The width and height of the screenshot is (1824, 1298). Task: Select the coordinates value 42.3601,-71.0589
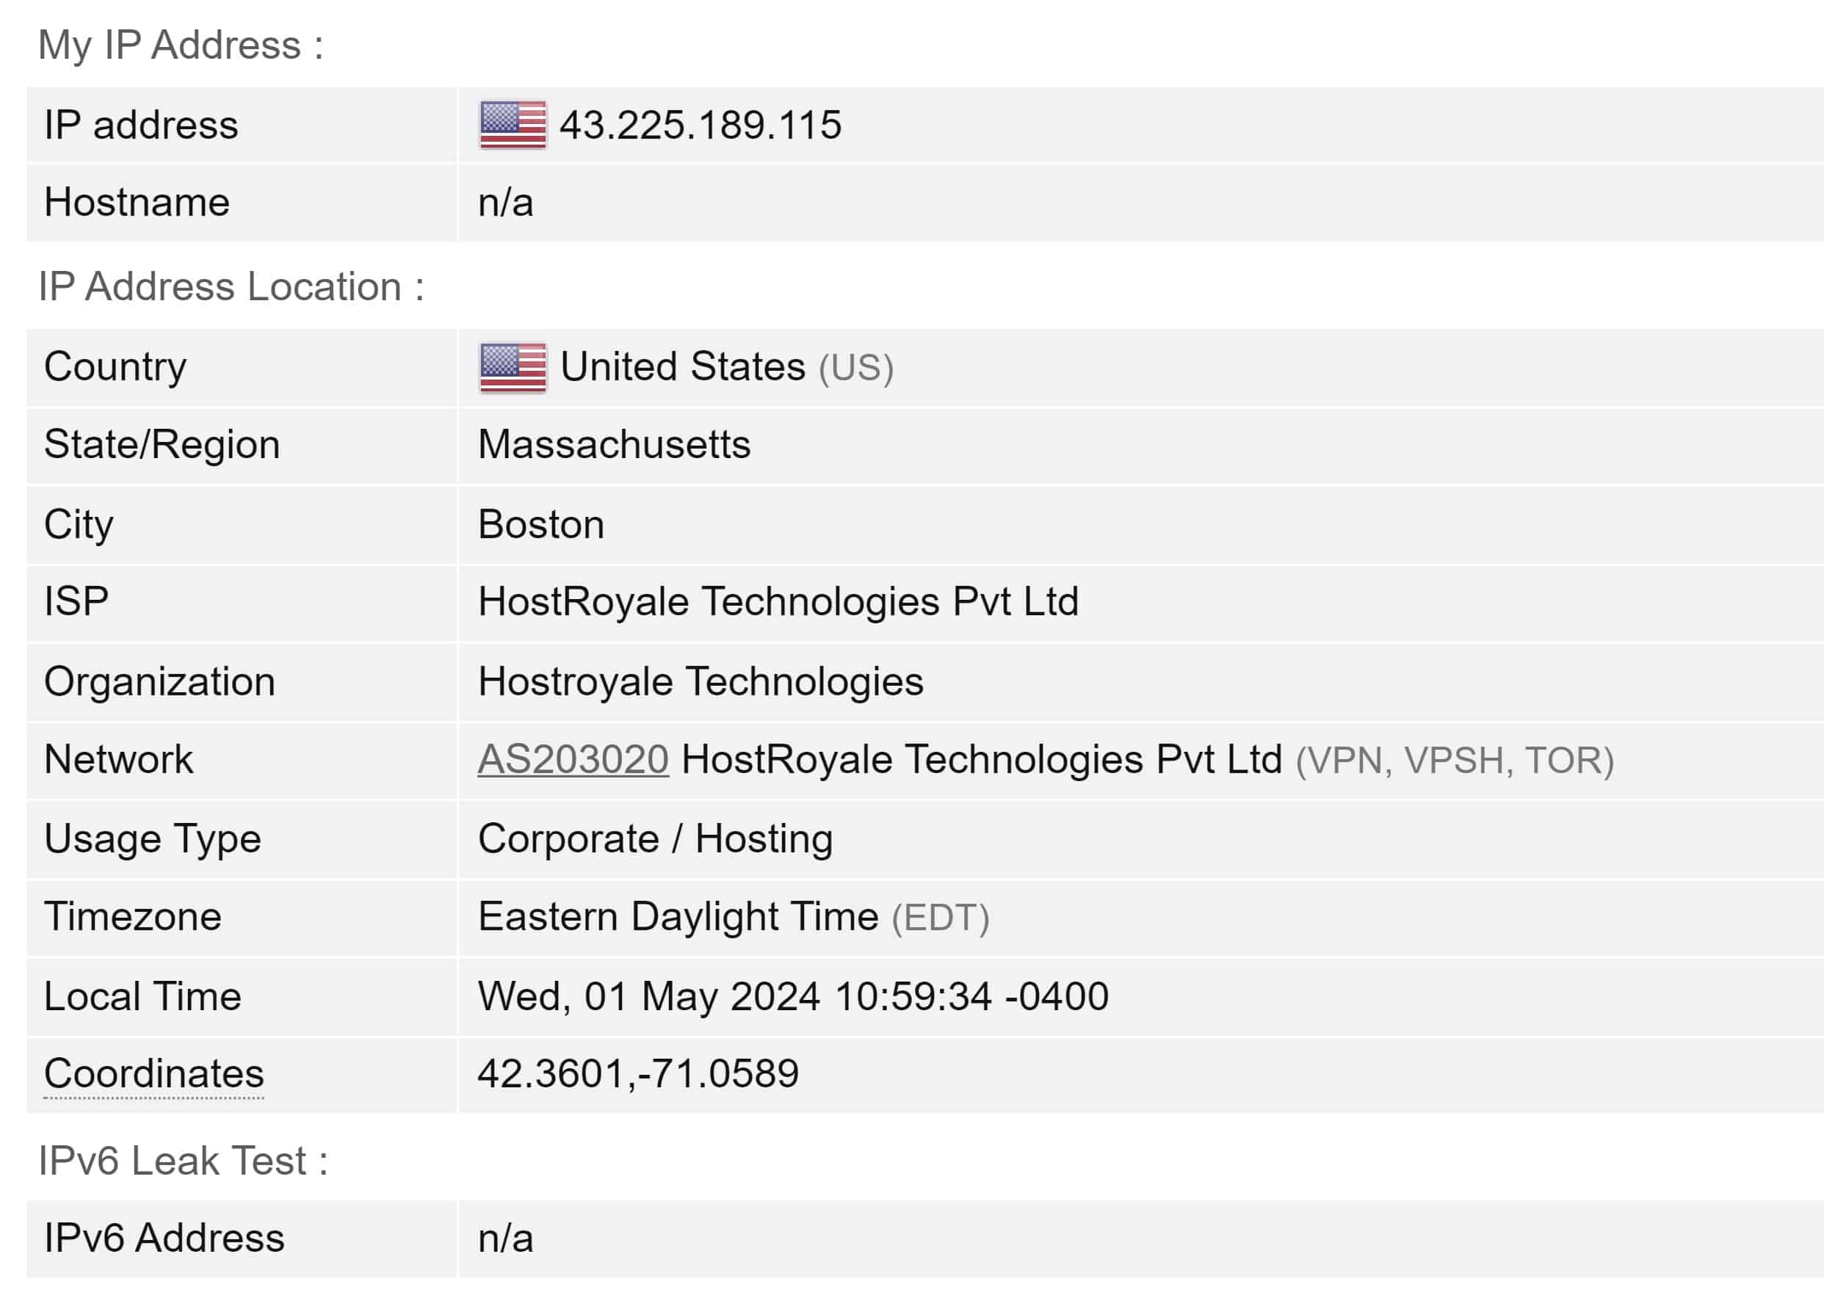click(x=638, y=1073)
